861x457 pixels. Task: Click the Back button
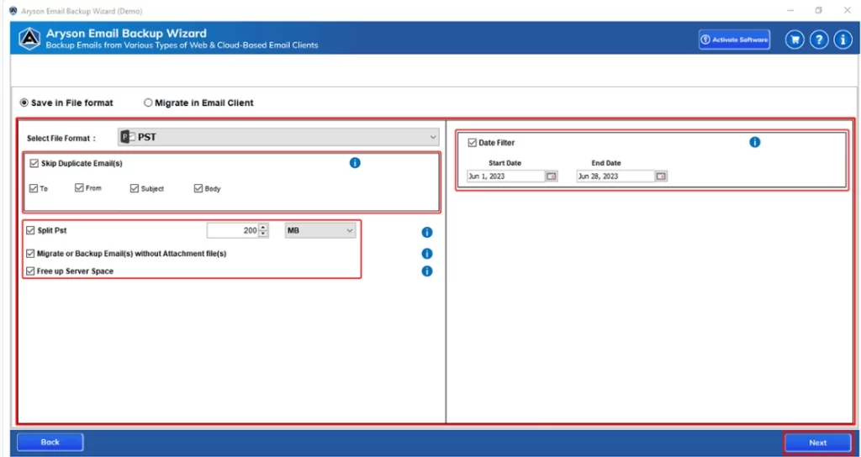click(50, 442)
